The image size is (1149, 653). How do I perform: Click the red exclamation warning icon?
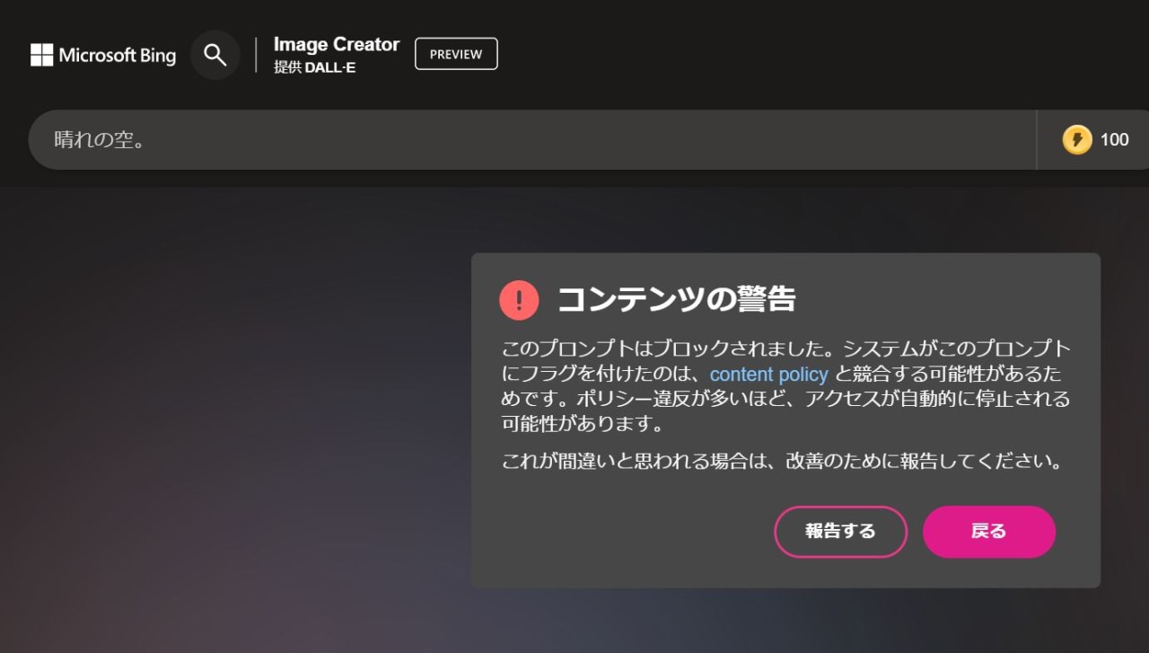(519, 300)
